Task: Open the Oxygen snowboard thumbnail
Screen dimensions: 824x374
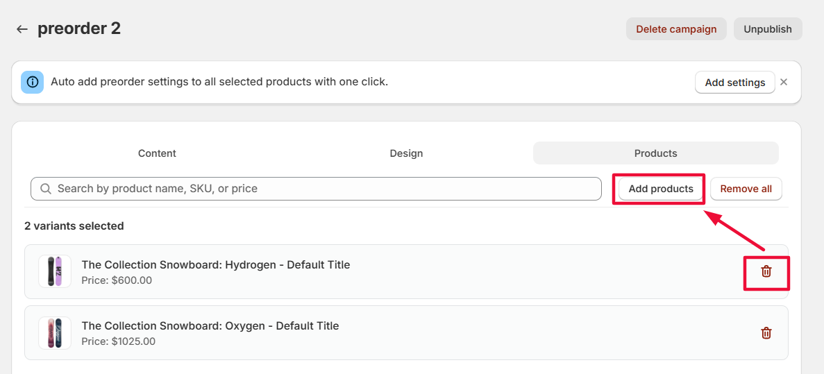Action: [x=55, y=333]
